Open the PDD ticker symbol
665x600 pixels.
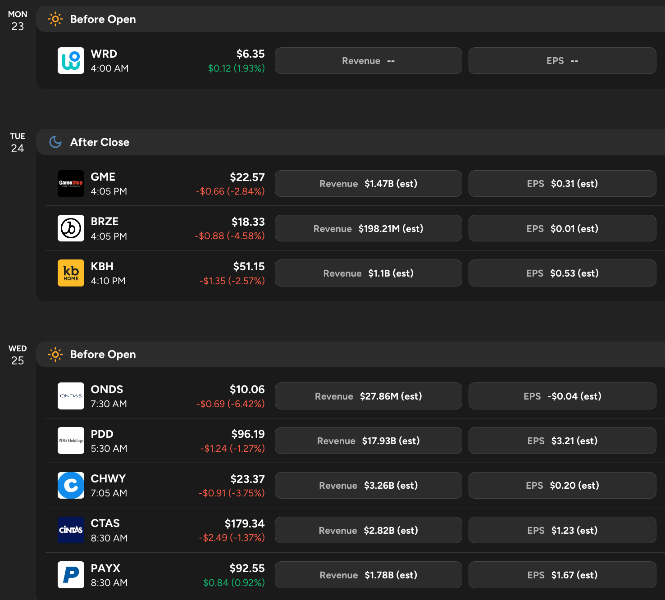pyautogui.click(x=102, y=434)
